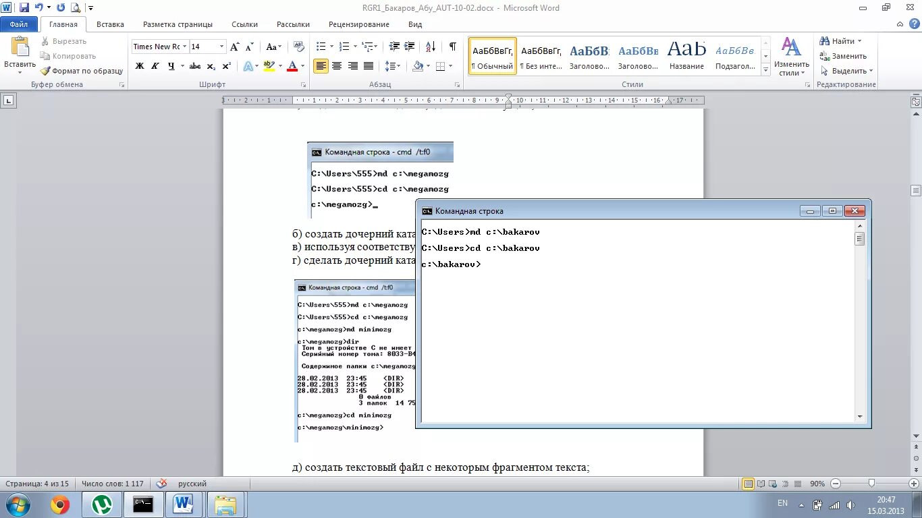Select the Format Painter (Формат по образцу)

(x=82, y=71)
